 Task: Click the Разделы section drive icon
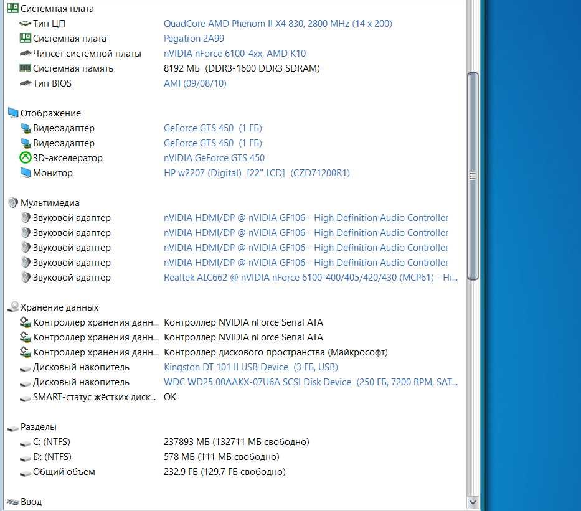click(x=13, y=428)
